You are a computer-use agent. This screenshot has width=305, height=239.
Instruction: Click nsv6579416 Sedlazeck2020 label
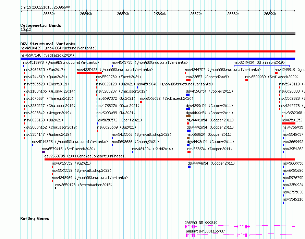click(69, 149)
